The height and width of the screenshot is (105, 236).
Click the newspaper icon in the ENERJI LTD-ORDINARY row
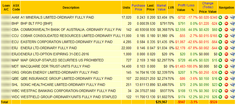tap(232, 48)
